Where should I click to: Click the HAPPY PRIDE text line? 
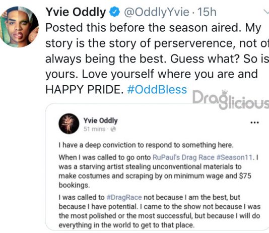(85, 89)
